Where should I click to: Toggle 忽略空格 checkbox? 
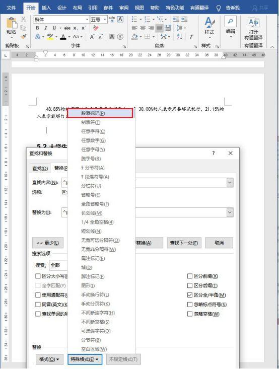tap(190, 314)
